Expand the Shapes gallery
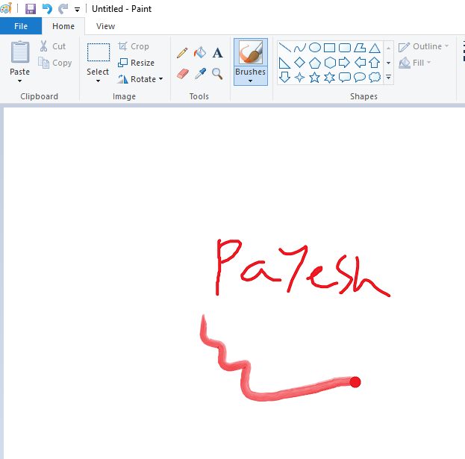The width and height of the screenshot is (465, 459). (x=388, y=77)
